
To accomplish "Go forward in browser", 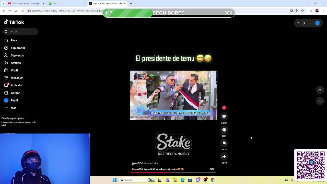I will (x=10, y=11).
